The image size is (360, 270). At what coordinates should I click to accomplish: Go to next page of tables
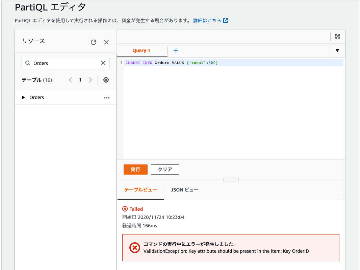click(x=90, y=80)
